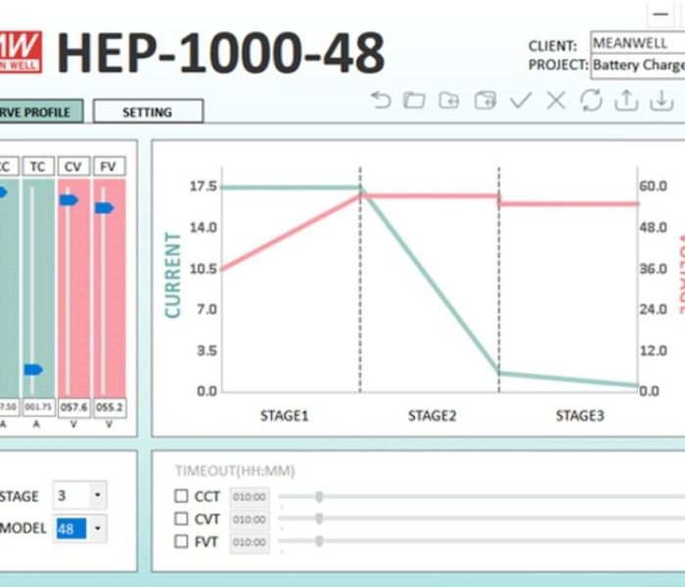The width and height of the screenshot is (685, 587).
Task: Click the undo arrow icon
Action: coord(382,100)
